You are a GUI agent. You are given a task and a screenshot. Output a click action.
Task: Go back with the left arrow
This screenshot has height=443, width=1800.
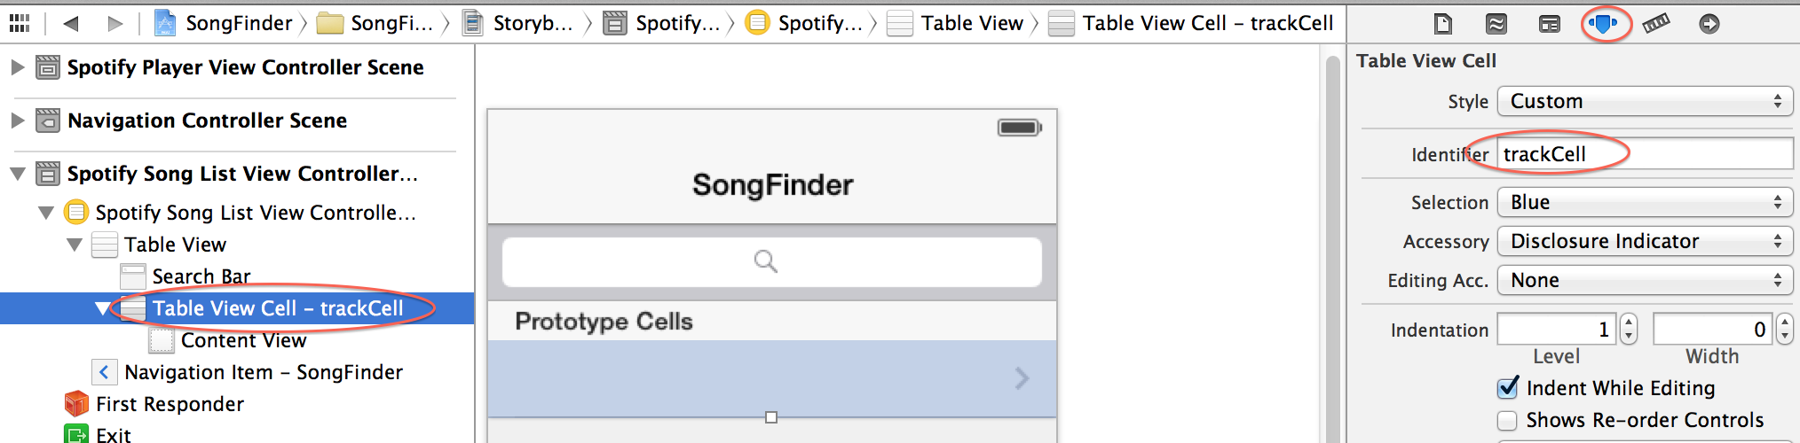pos(71,23)
